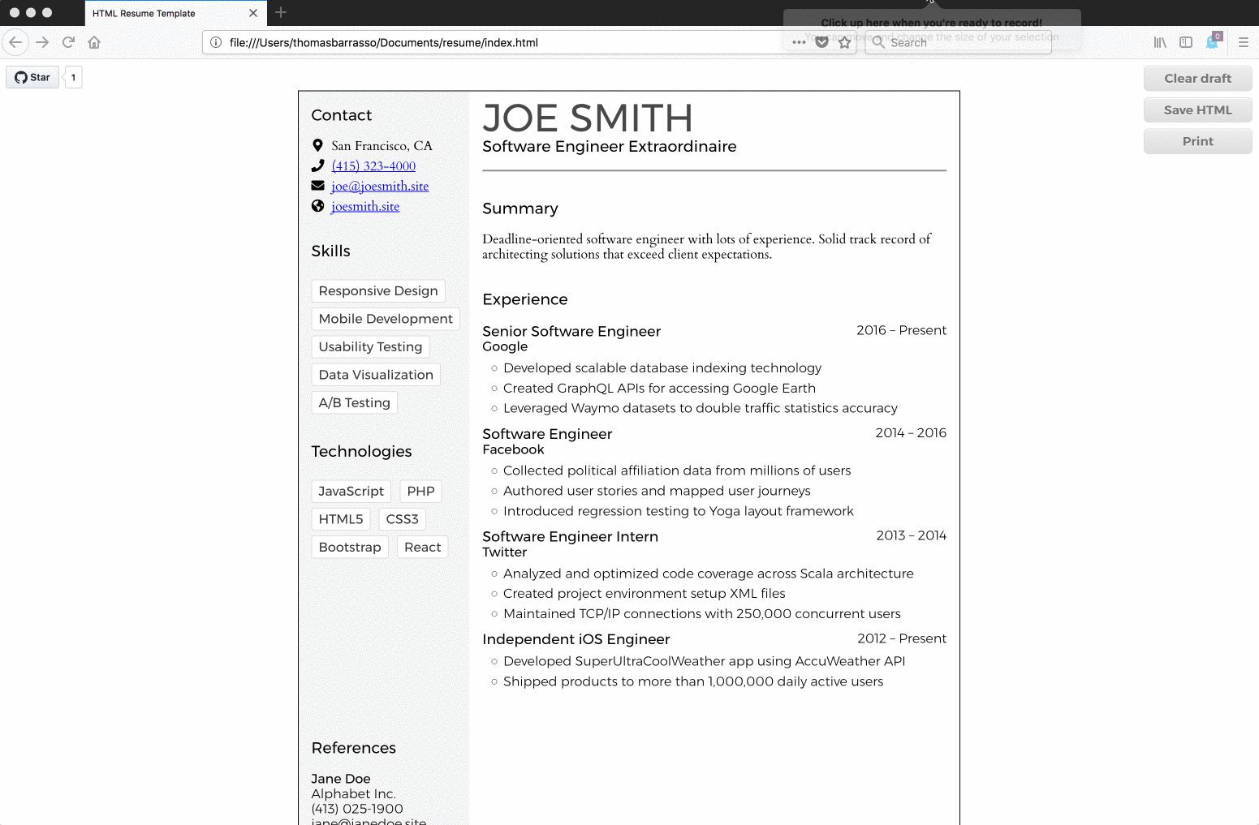The width and height of the screenshot is (1259, 825).
Task: Click the Save HTML button
Action: [1197, 110]
